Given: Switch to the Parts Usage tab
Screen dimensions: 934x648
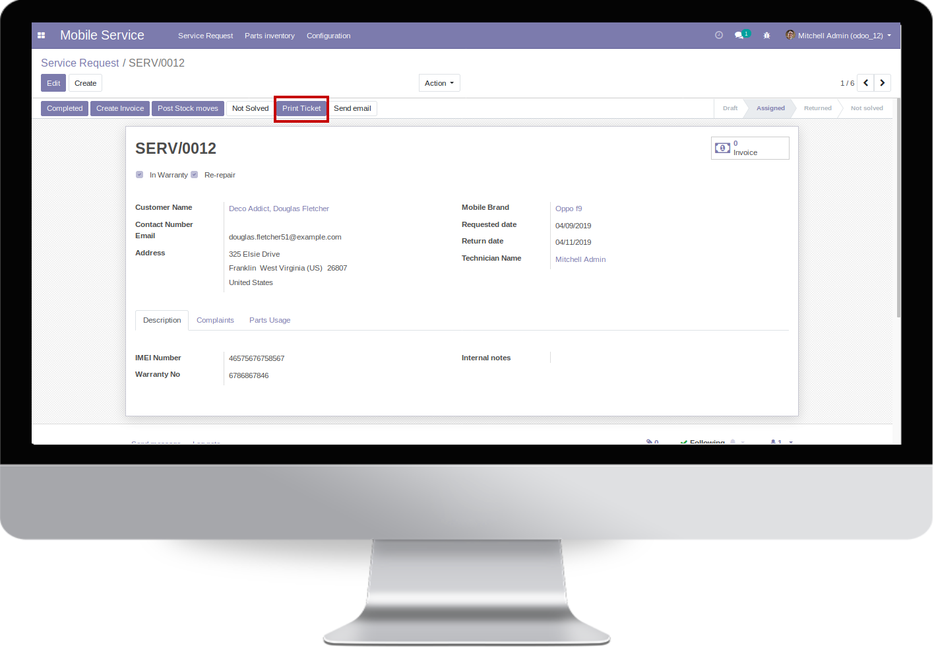Looking at the screenshot, I should pyautogui.click(x=270, y=320).
